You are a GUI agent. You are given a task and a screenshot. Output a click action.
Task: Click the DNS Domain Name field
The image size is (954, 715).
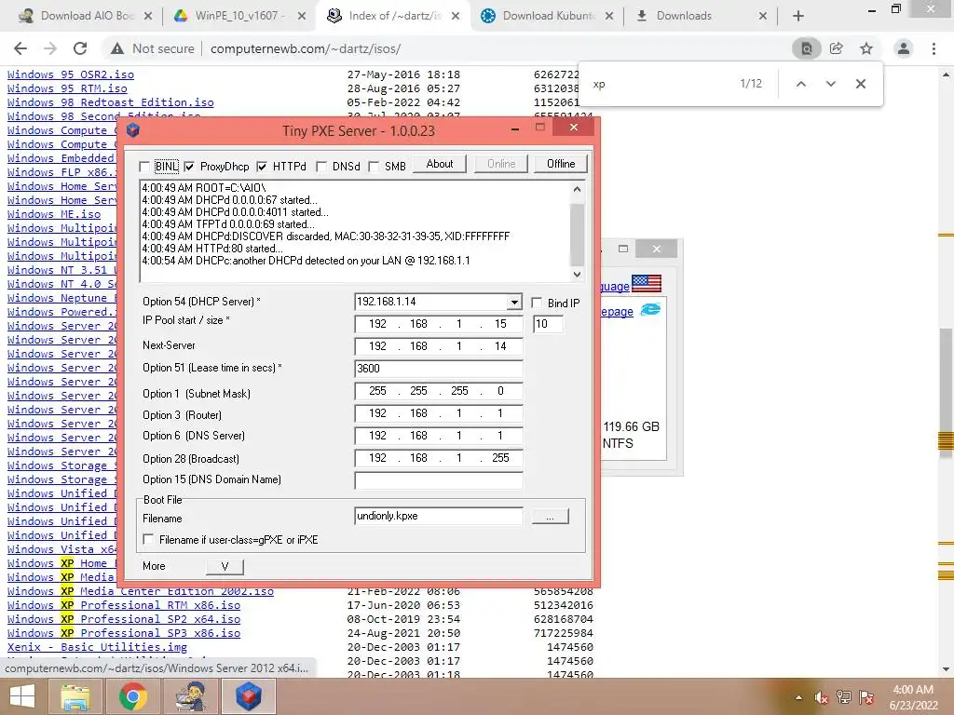pos(438,480)
